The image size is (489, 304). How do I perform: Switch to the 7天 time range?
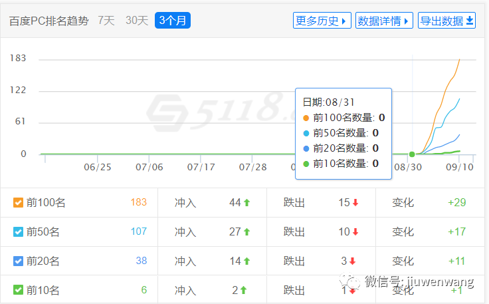106,21
